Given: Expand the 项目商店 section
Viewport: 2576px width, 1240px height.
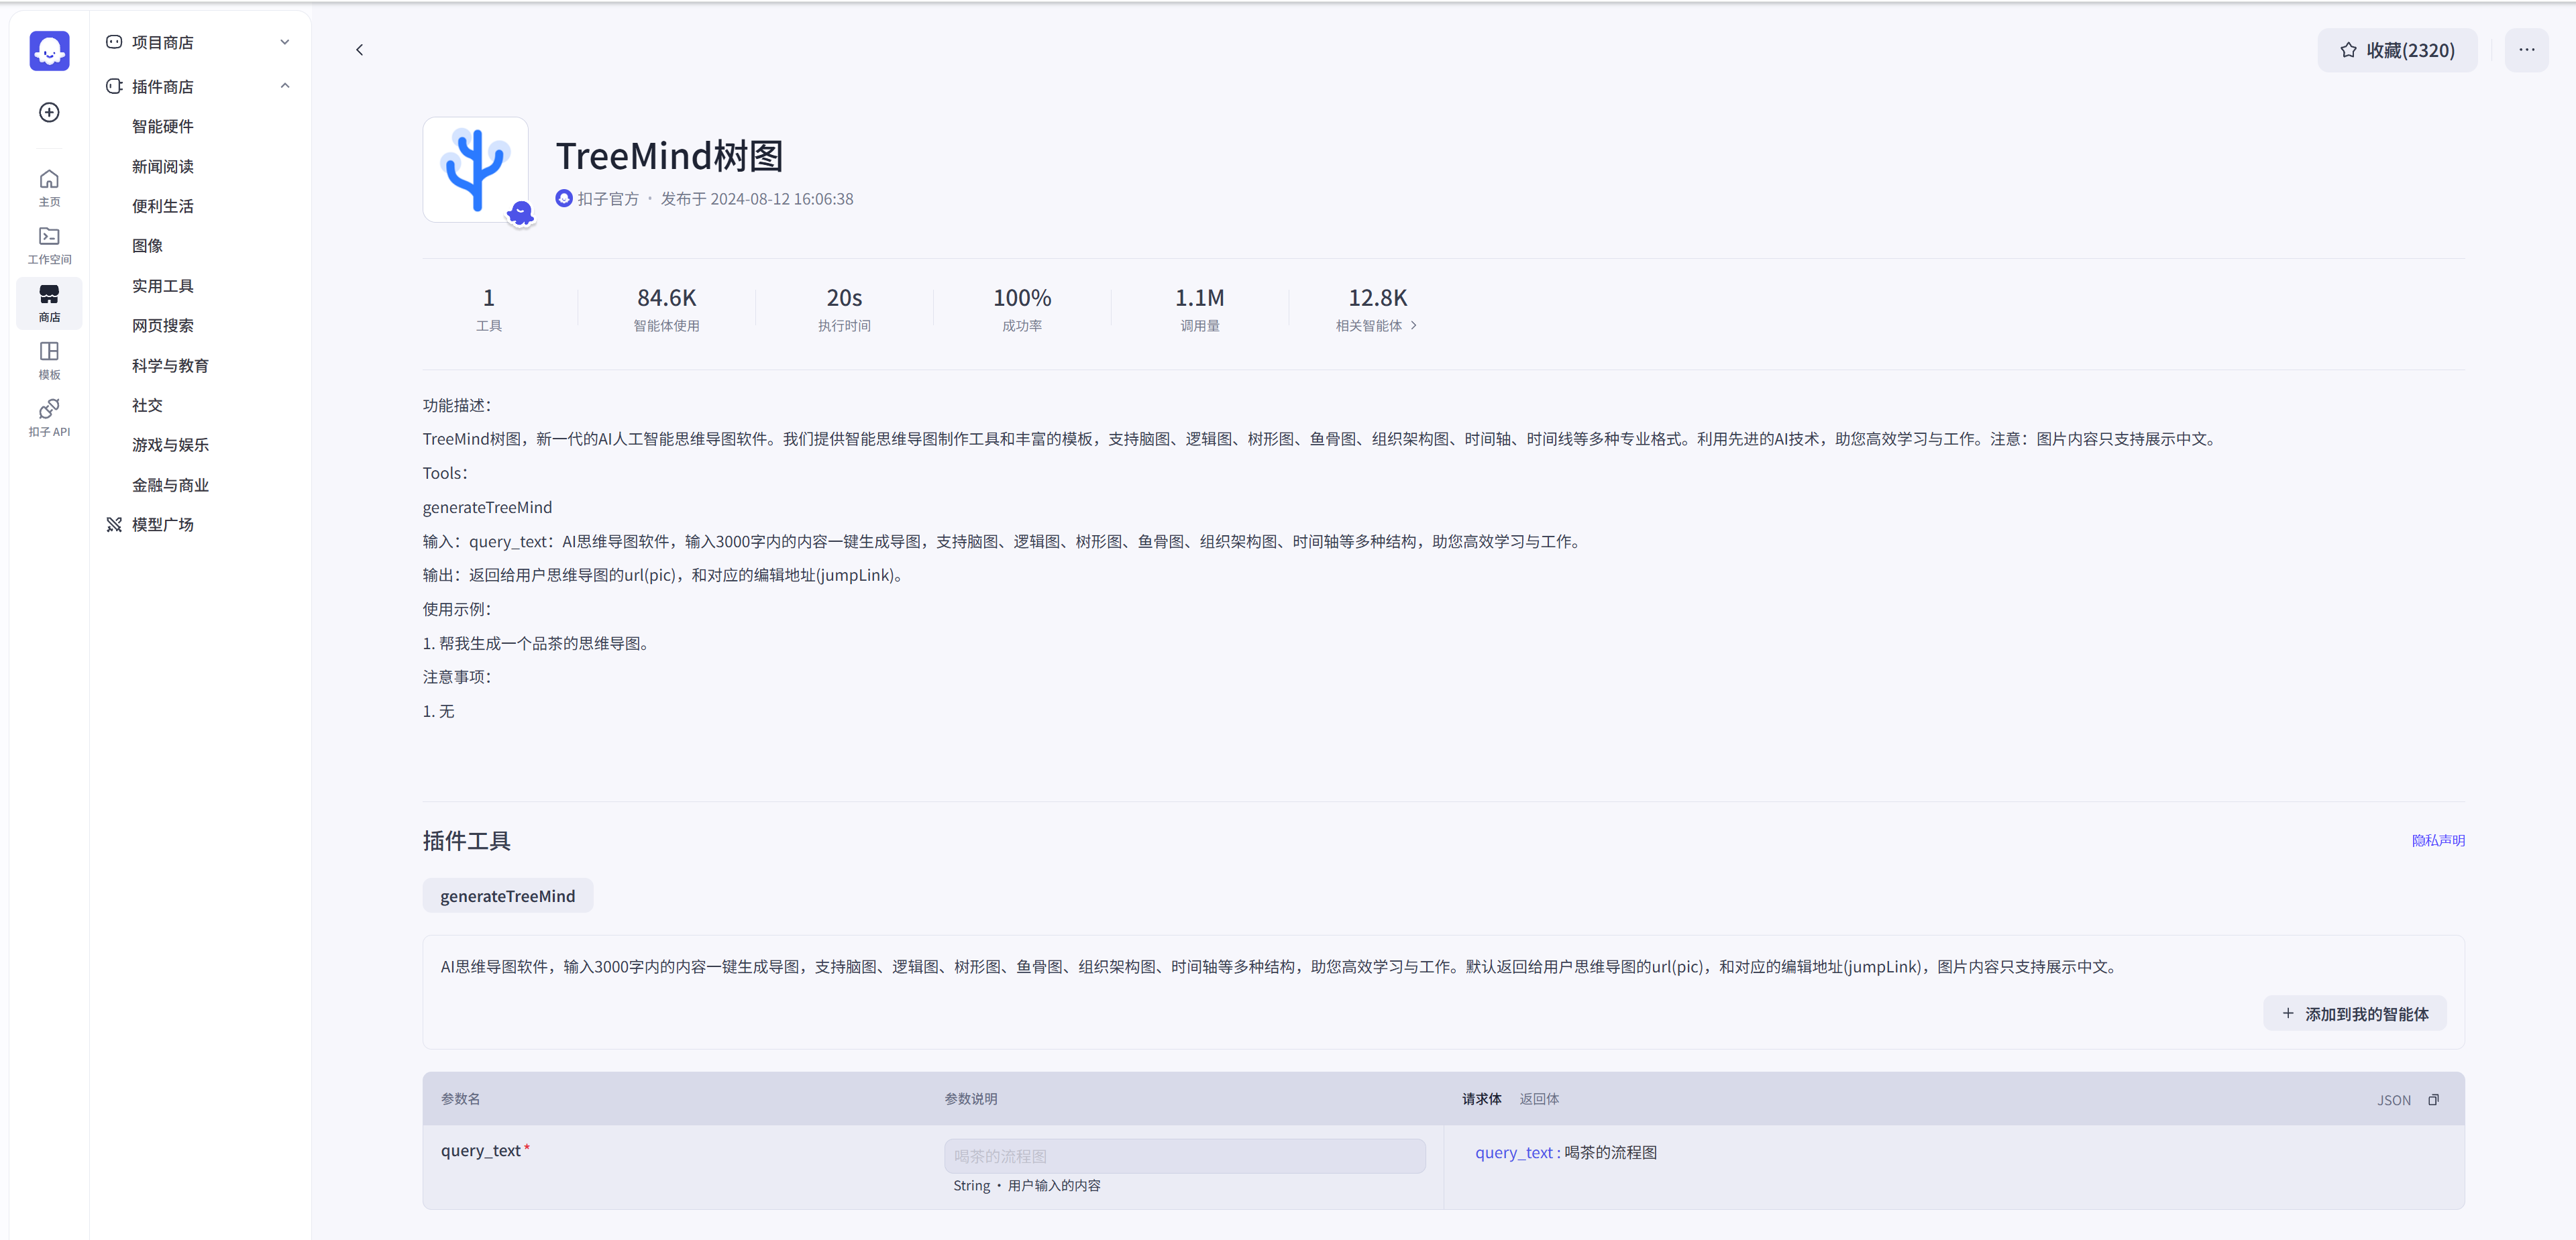Looking at the screenshot, I should tap(285, 42).
